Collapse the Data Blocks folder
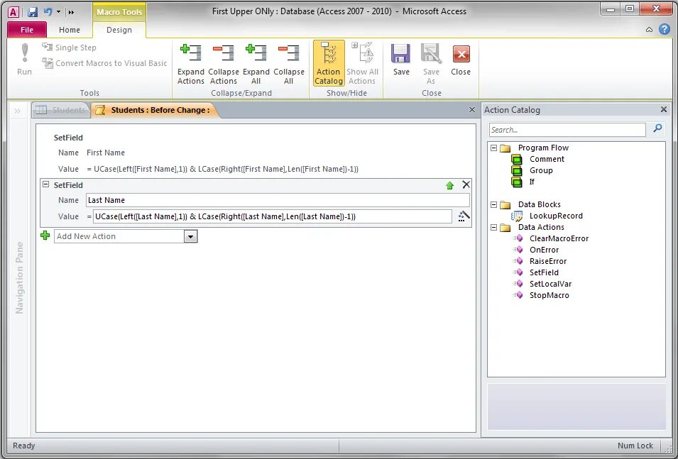The height and width of the screenshot is (459, 678). [494, 204]
